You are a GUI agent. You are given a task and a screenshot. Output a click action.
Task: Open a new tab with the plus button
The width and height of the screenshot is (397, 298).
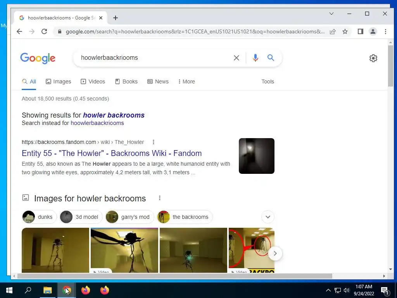pyautogui.click(x=116, y=18)
